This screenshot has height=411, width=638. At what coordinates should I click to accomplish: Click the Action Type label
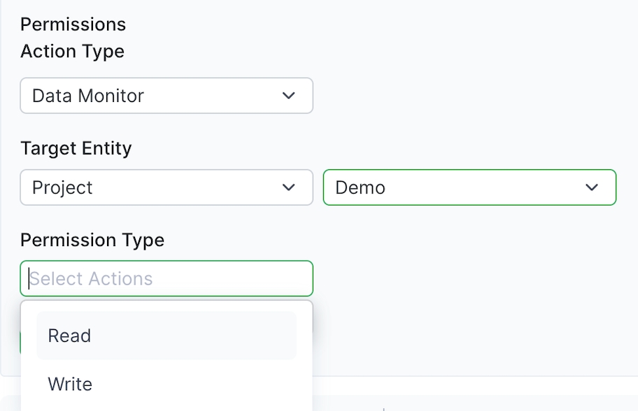(72, 51)
